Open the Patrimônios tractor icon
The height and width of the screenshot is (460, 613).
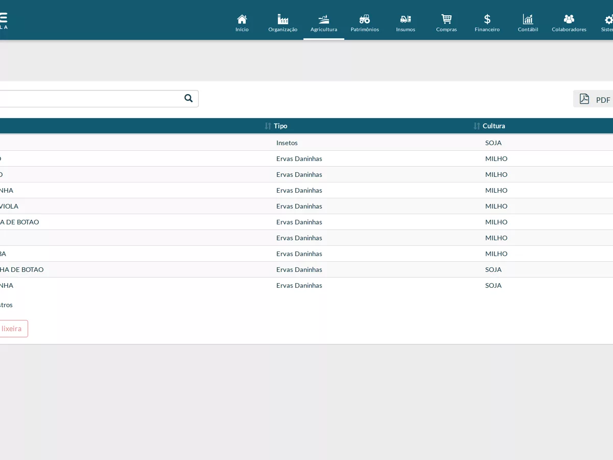click(x=365, y=19)
